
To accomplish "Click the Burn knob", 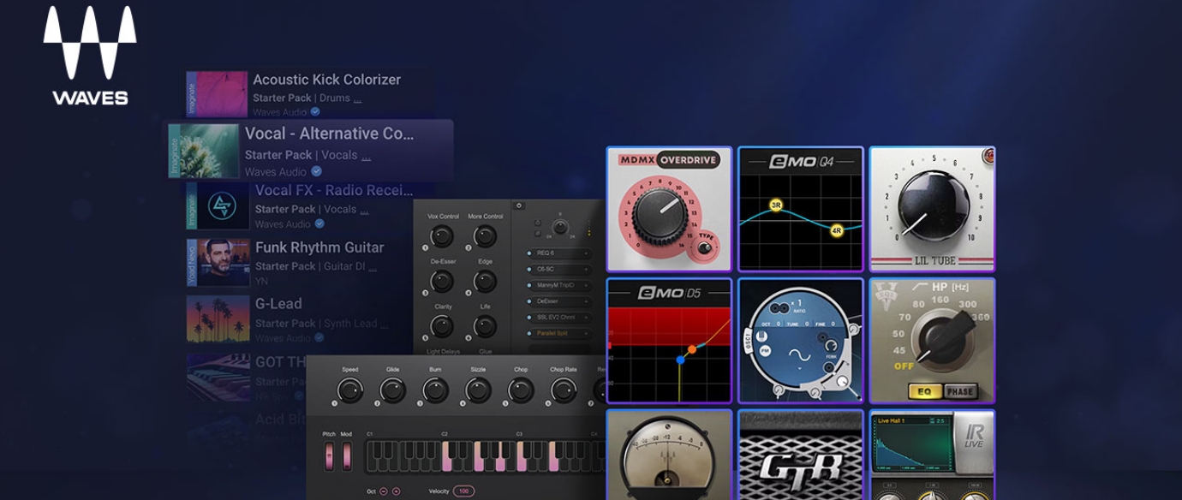I will pos(435,390).
